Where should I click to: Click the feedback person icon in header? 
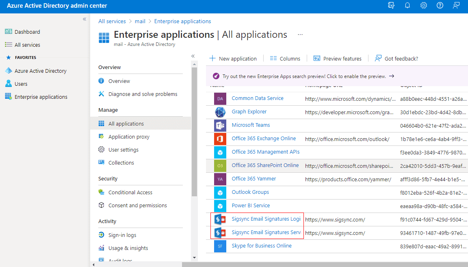tap(456, 5)
